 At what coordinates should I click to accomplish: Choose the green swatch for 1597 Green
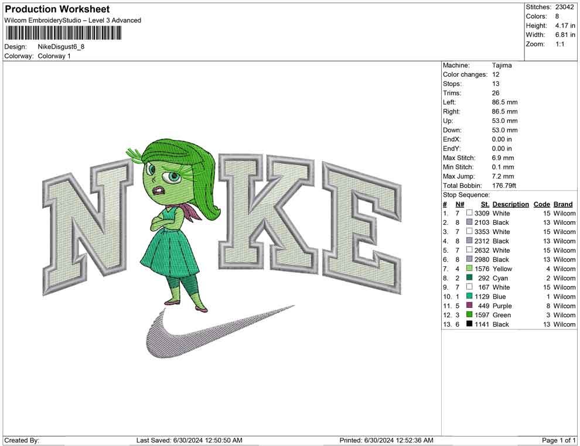coord(469,314)
